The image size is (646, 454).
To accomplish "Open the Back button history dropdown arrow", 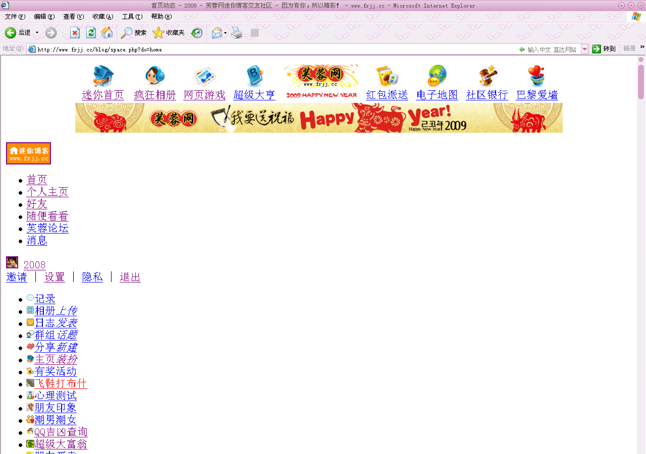I will click(x=37, y=33).
